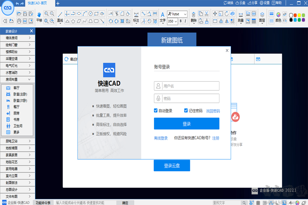308x205 pixels.
Task: Collapse the 房间布置 sidebar section
Action: click(18, 79)
